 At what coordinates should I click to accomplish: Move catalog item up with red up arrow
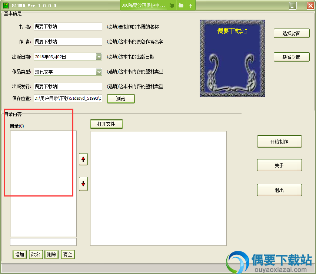point(83,159)
